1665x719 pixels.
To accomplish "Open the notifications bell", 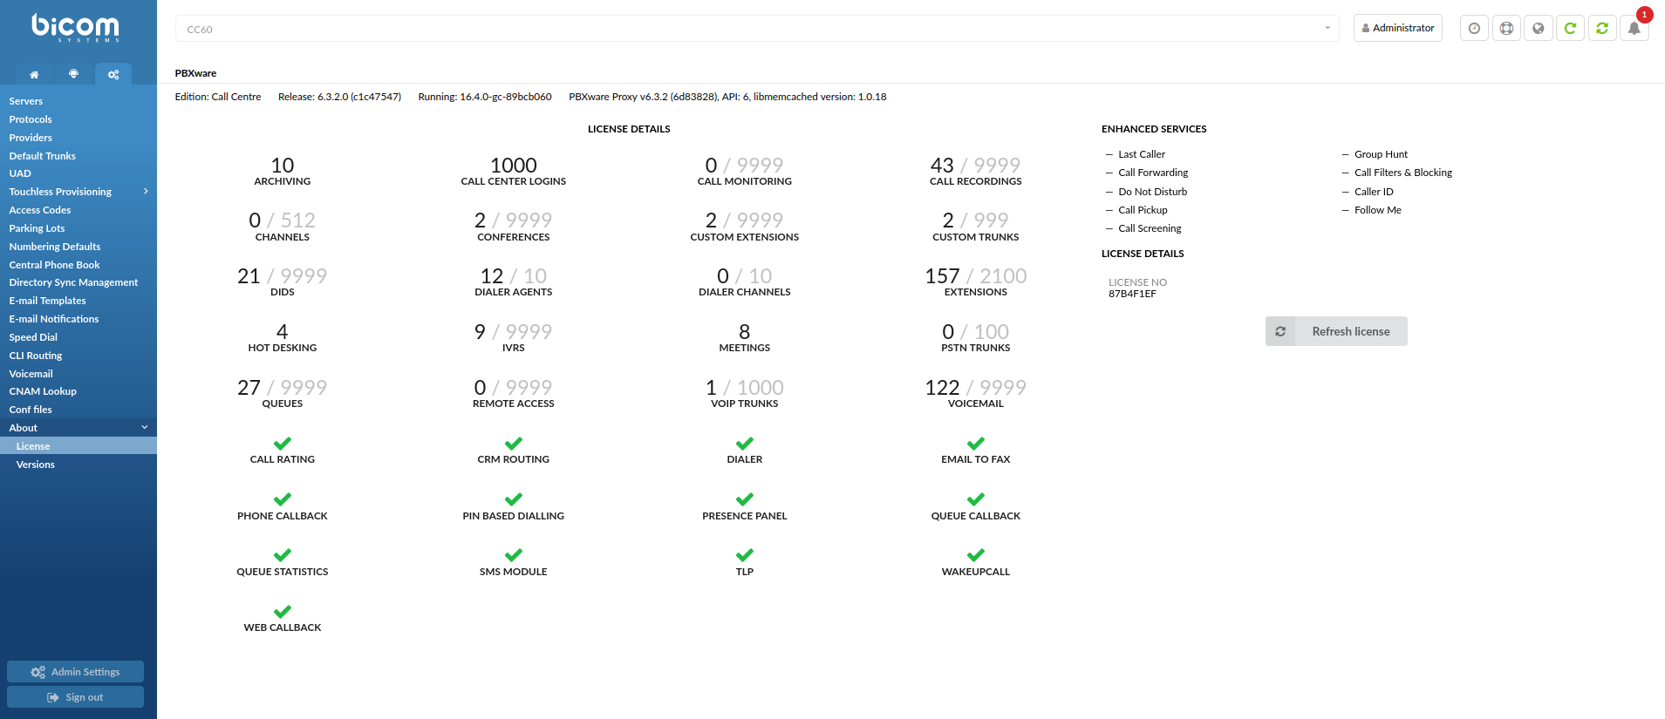I will pyautogui.click(x=1634, y=28).
